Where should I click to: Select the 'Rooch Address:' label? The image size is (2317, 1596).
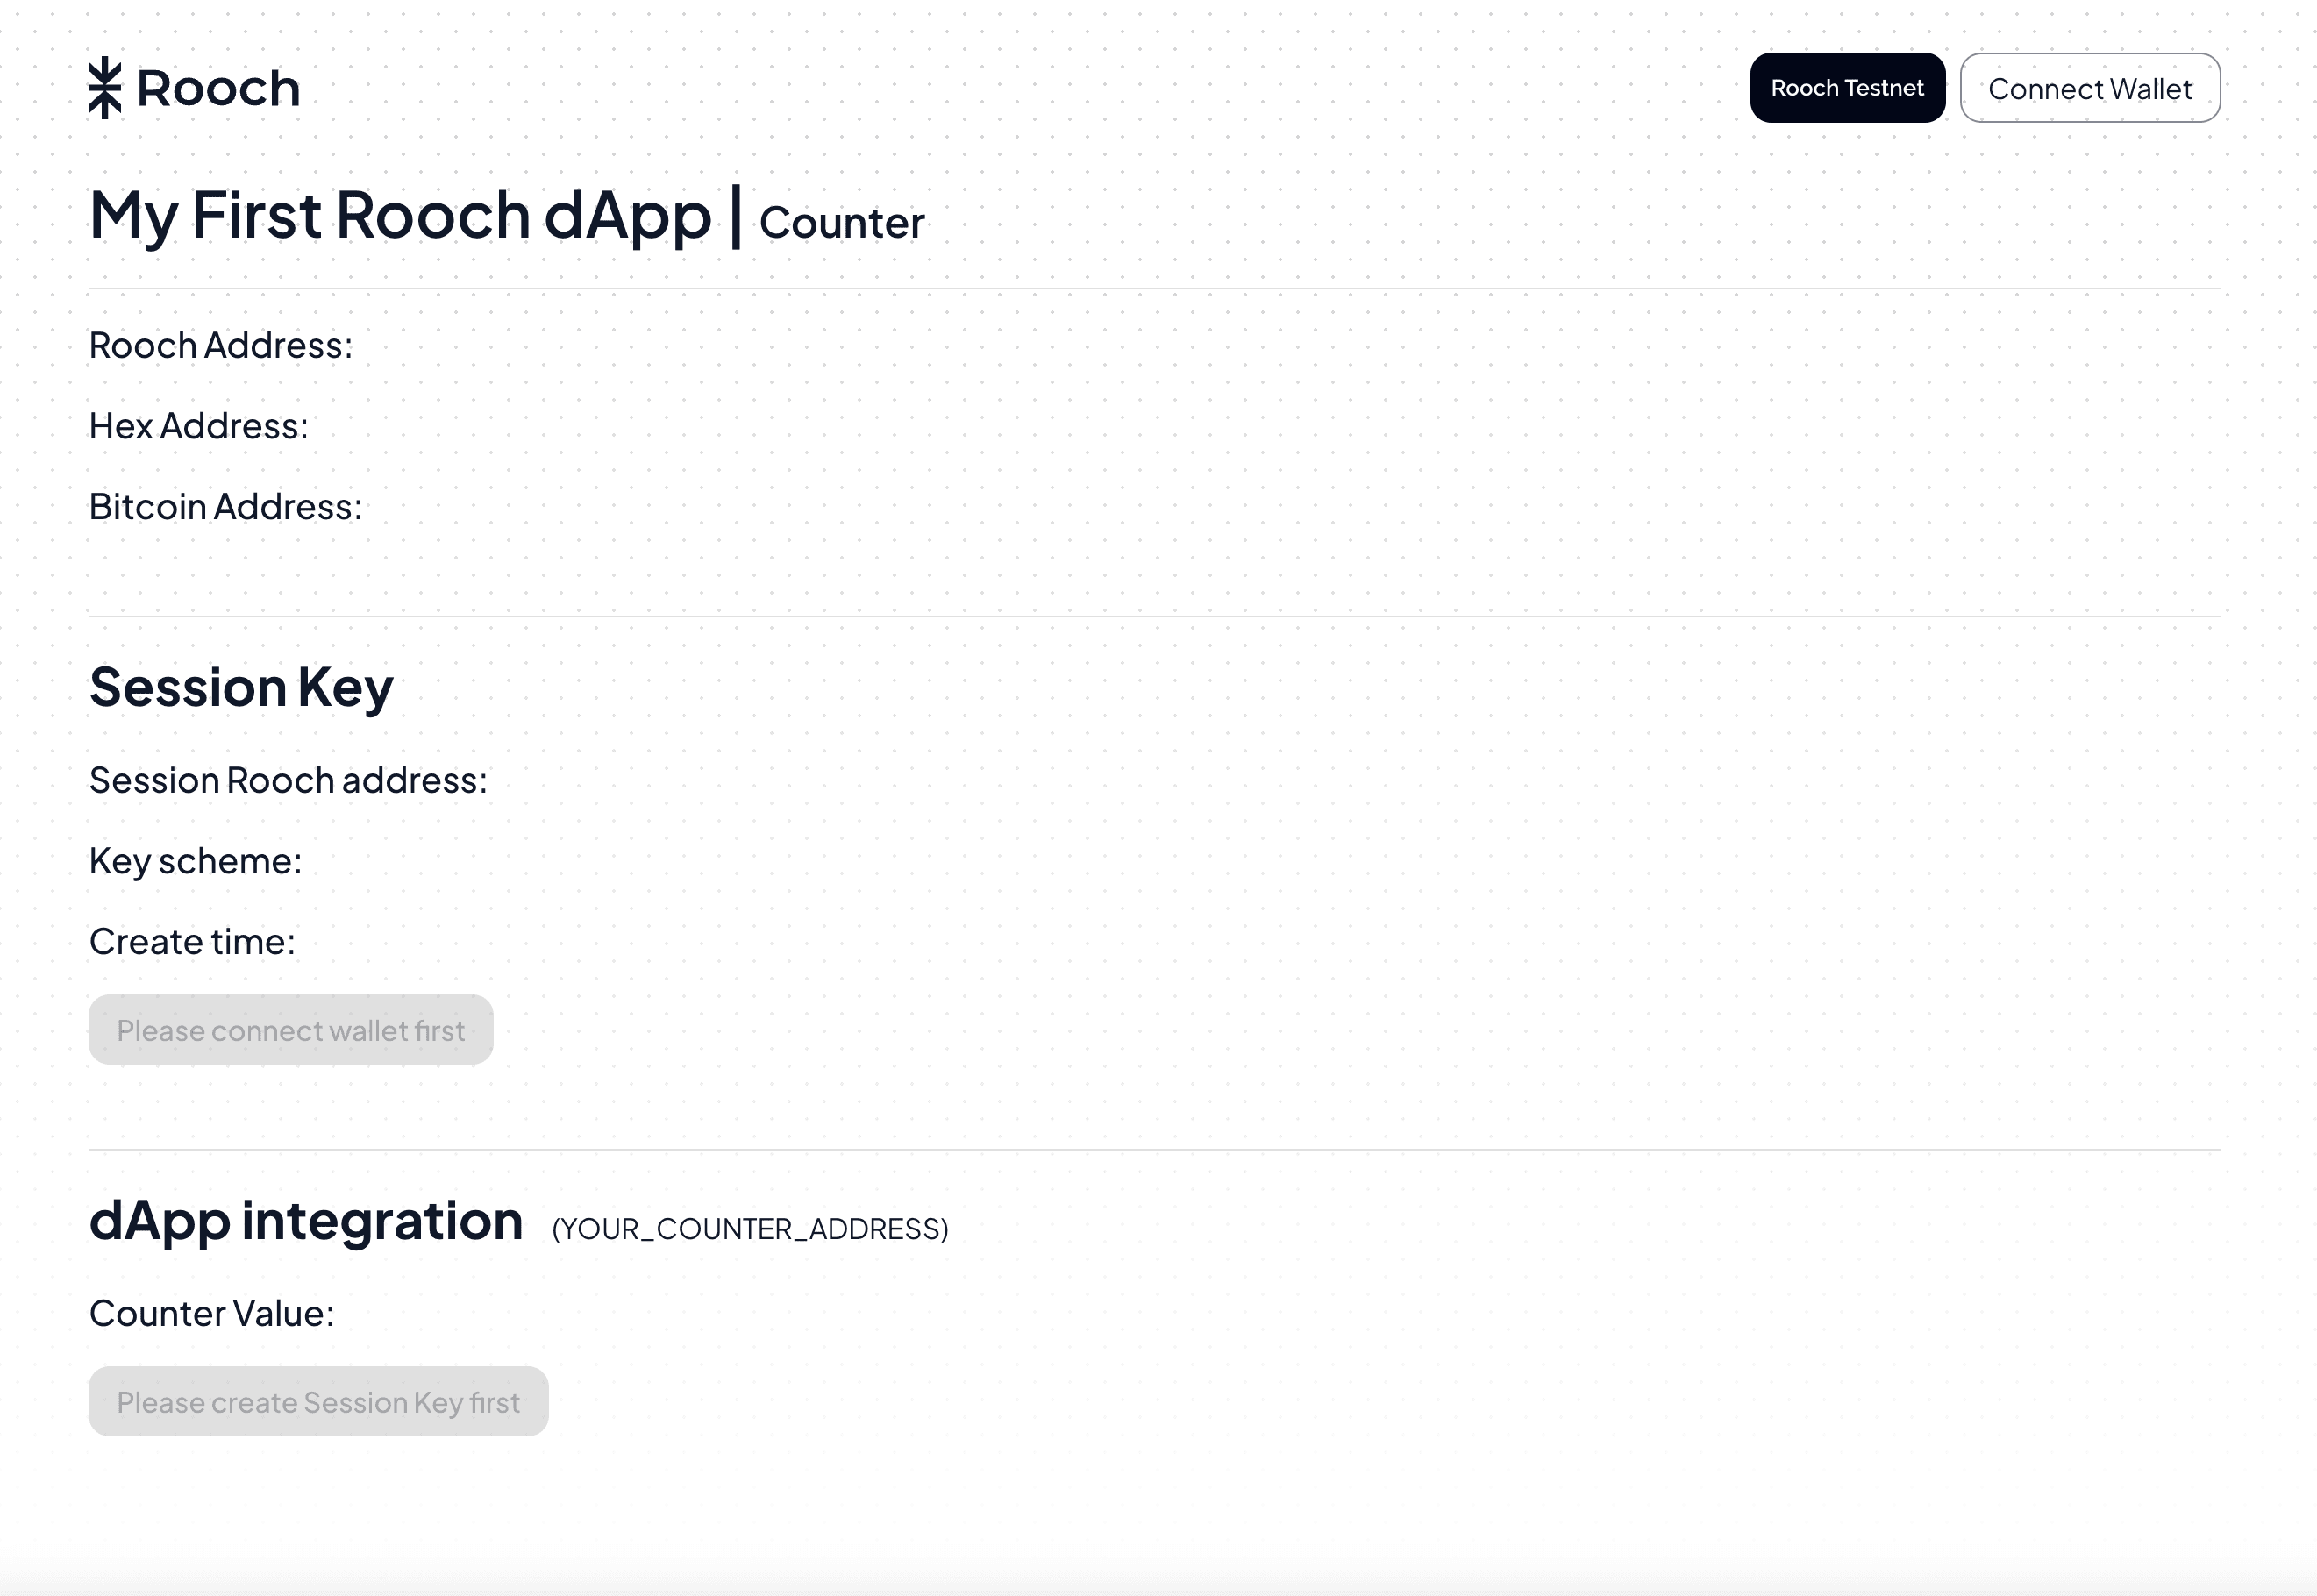[x=221, y=345]
